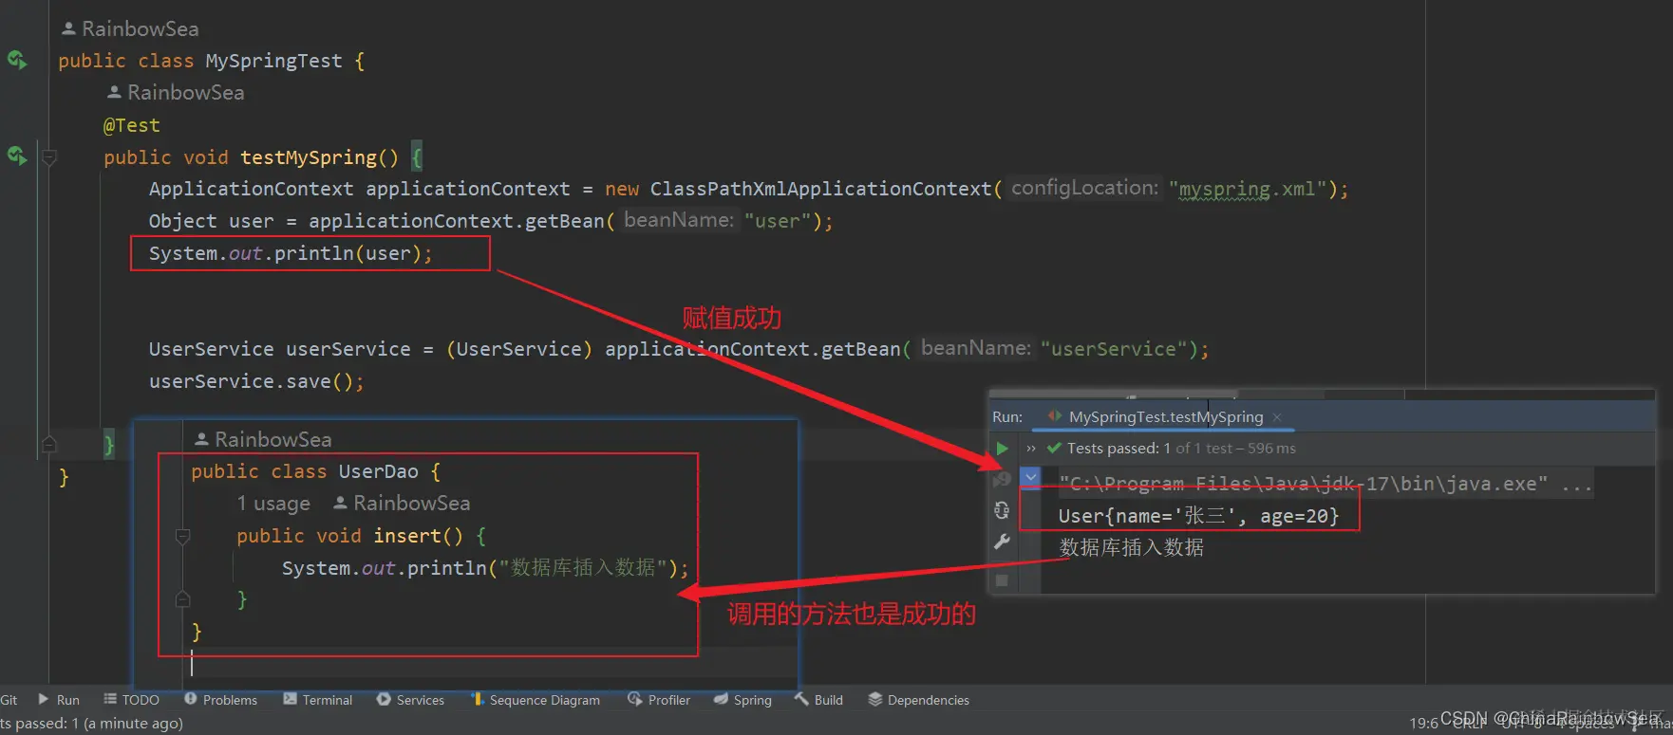Click the Build hammer icon
The image size is (1673, 735).
point(801,699)
